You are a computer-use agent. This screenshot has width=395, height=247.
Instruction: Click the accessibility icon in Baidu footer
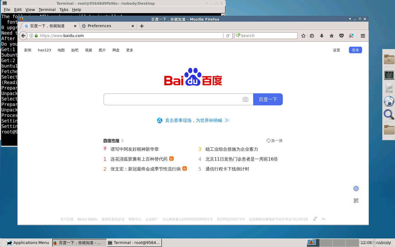(x=315, y=219)
